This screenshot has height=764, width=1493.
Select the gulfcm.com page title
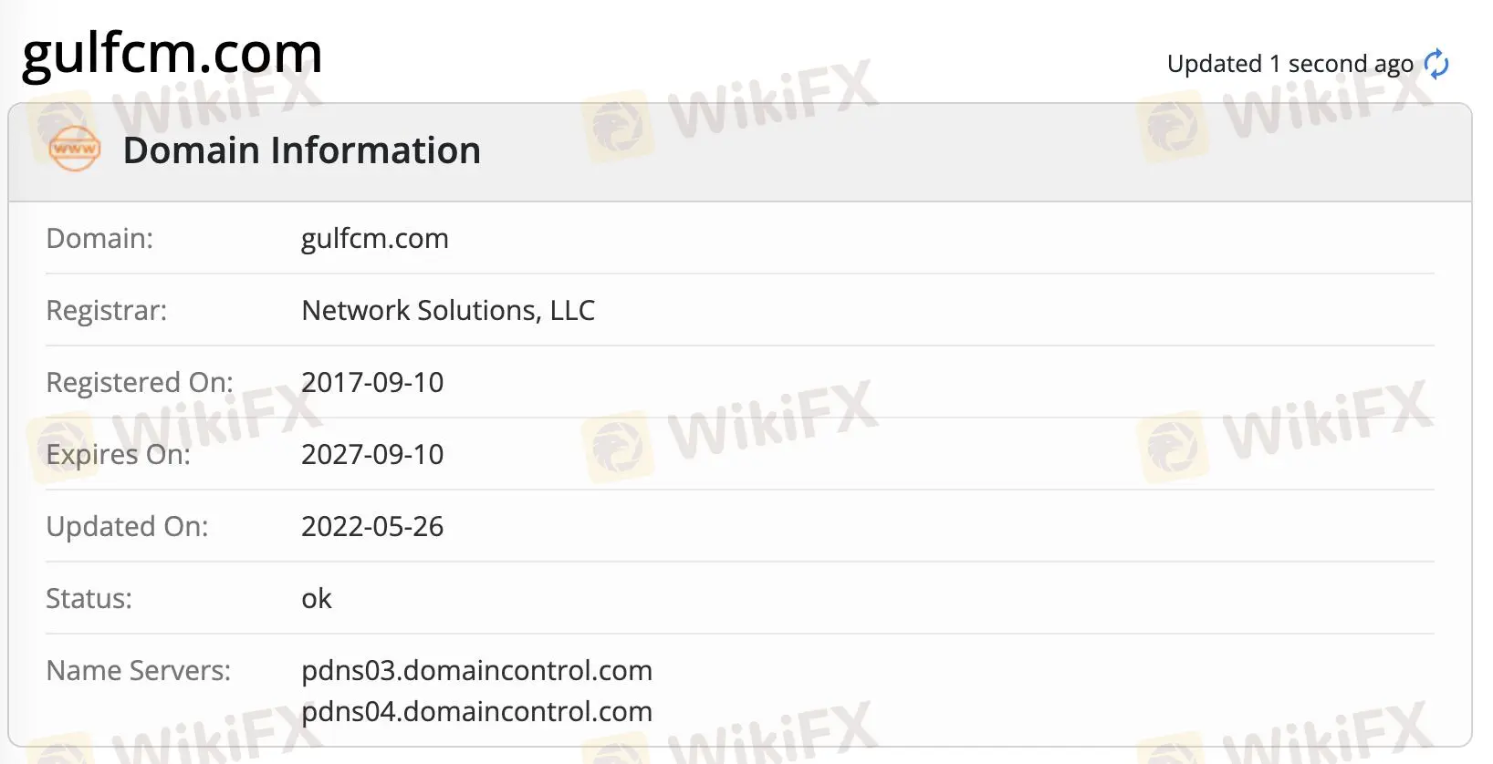click(172, 53)
